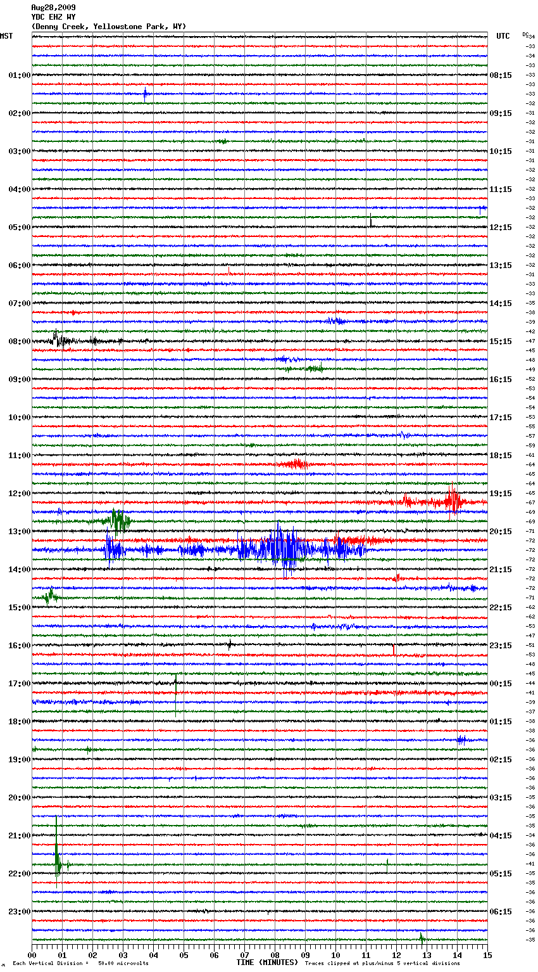
Task: Click the 00:15 UTC time label
Action: (501, 684)
